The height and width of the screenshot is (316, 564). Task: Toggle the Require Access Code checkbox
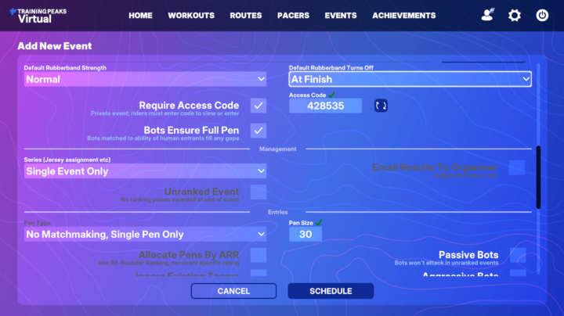point(258,106)
